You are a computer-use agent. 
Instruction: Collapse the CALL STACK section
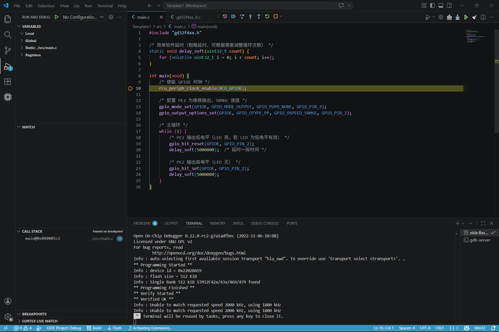[x=19, y=231]
